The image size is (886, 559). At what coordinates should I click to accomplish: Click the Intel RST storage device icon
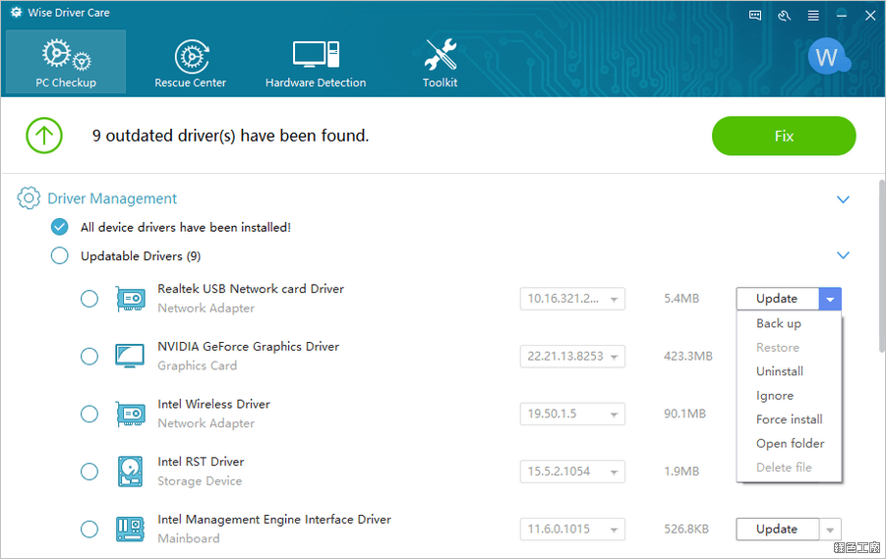point(131,472)
